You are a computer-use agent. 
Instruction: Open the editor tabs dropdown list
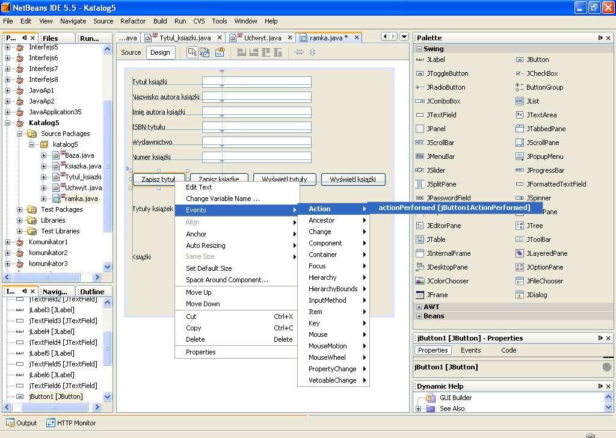point(404,37)
